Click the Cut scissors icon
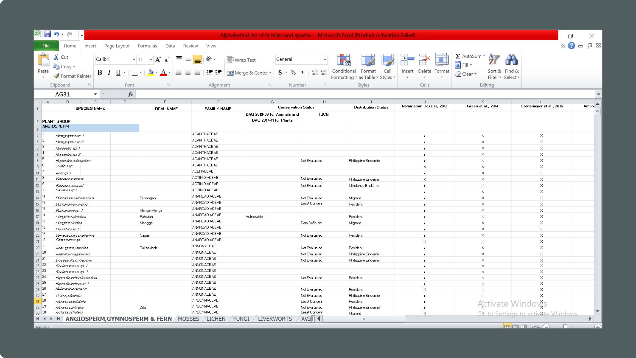This screenshot has width=636, height=358. (x=56, y=57)
